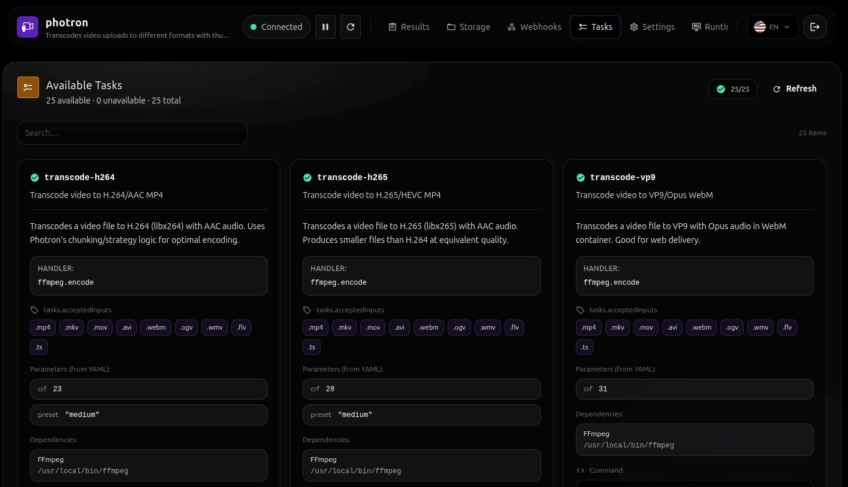Click the preset "medium" row in the transcode-h264 card

(149, 415)
